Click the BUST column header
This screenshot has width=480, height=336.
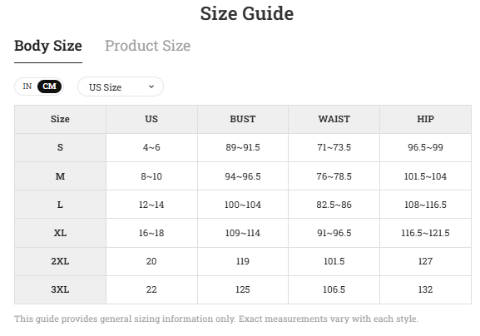[x=243, y=119]
